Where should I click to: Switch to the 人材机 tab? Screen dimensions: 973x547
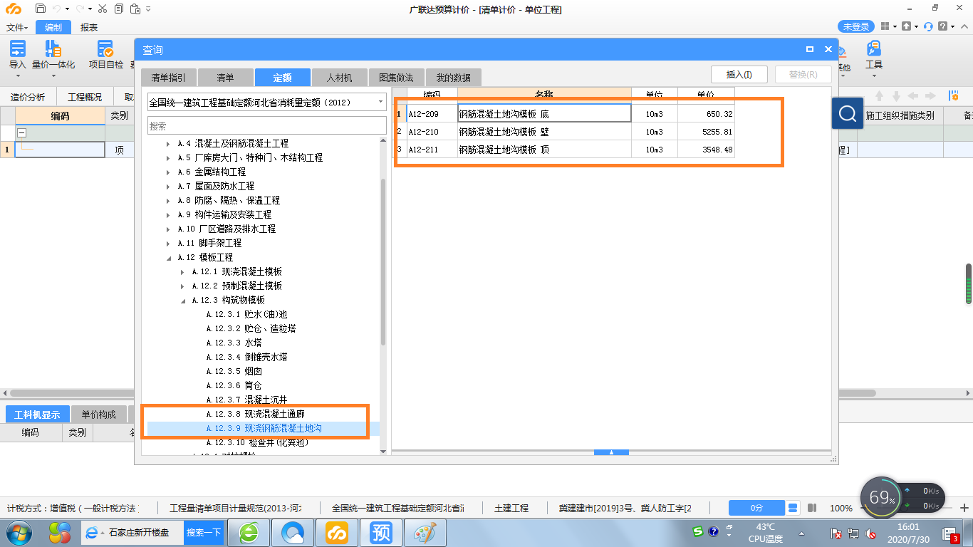tap(338, 77)
